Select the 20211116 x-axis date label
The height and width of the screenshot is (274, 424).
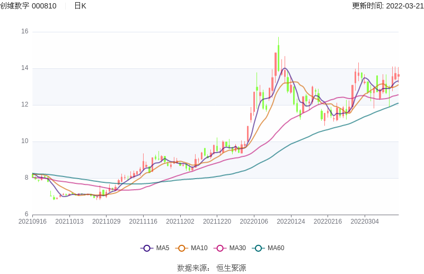click(143, 222)
